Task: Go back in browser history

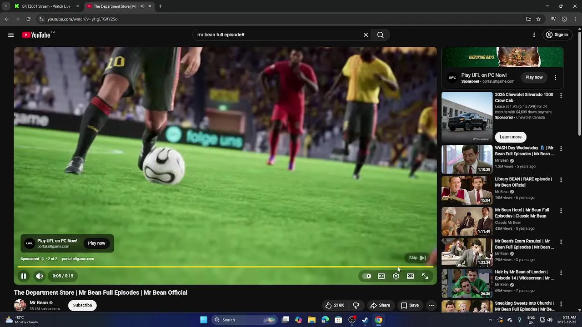Action: tap(6, 19)
